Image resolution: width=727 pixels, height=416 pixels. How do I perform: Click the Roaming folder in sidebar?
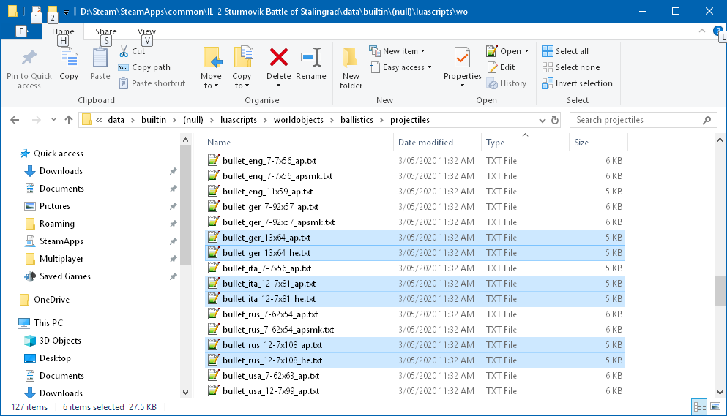point(56,224)
